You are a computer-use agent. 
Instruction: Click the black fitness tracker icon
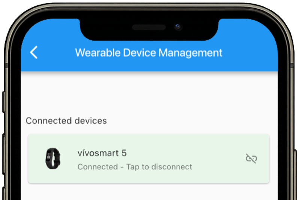click(x=53, y=158)
